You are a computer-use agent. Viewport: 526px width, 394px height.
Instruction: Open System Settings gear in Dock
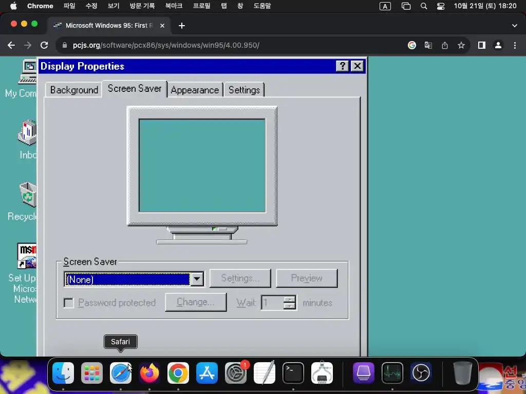pyautogui.click(x=235, y=373)
